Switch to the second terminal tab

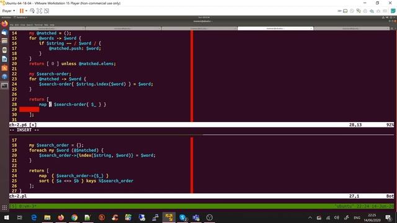(x=123, y=28)
